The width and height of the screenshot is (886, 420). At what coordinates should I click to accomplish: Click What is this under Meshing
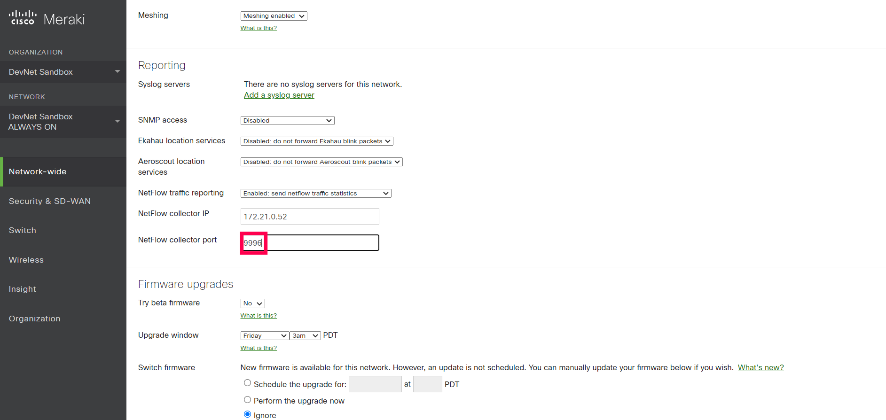coord(258,28)
